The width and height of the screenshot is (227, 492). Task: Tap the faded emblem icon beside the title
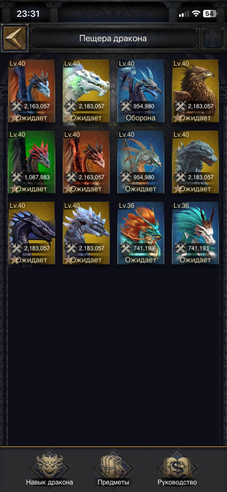213,38
